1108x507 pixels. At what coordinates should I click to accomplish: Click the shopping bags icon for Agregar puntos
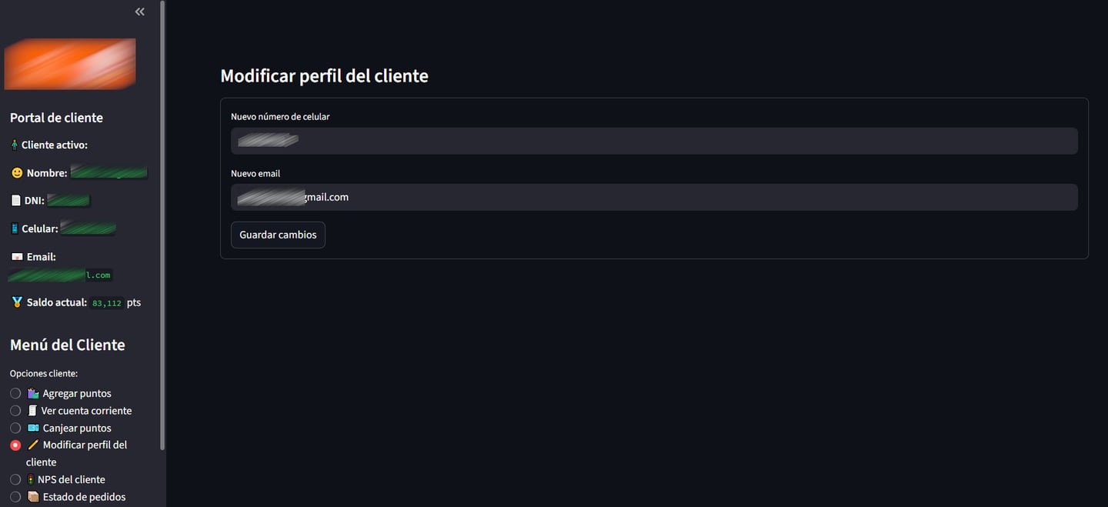pyautogui.click(x=33, y=393)
